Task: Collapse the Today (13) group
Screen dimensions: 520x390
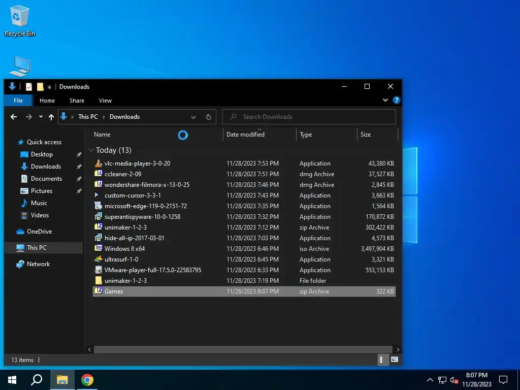Action: 91,150
